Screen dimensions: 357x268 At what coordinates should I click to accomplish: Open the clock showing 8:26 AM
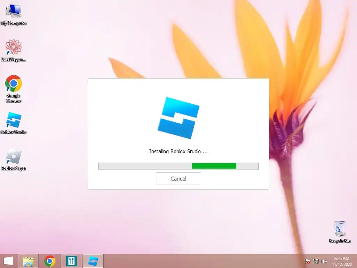click(x=342, y=261)
